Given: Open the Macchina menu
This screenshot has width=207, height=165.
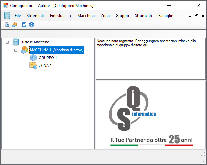Looking at the screenshot, I should click(86, 16).
